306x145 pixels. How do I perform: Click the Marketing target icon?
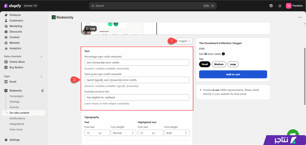tap(6, 26)
